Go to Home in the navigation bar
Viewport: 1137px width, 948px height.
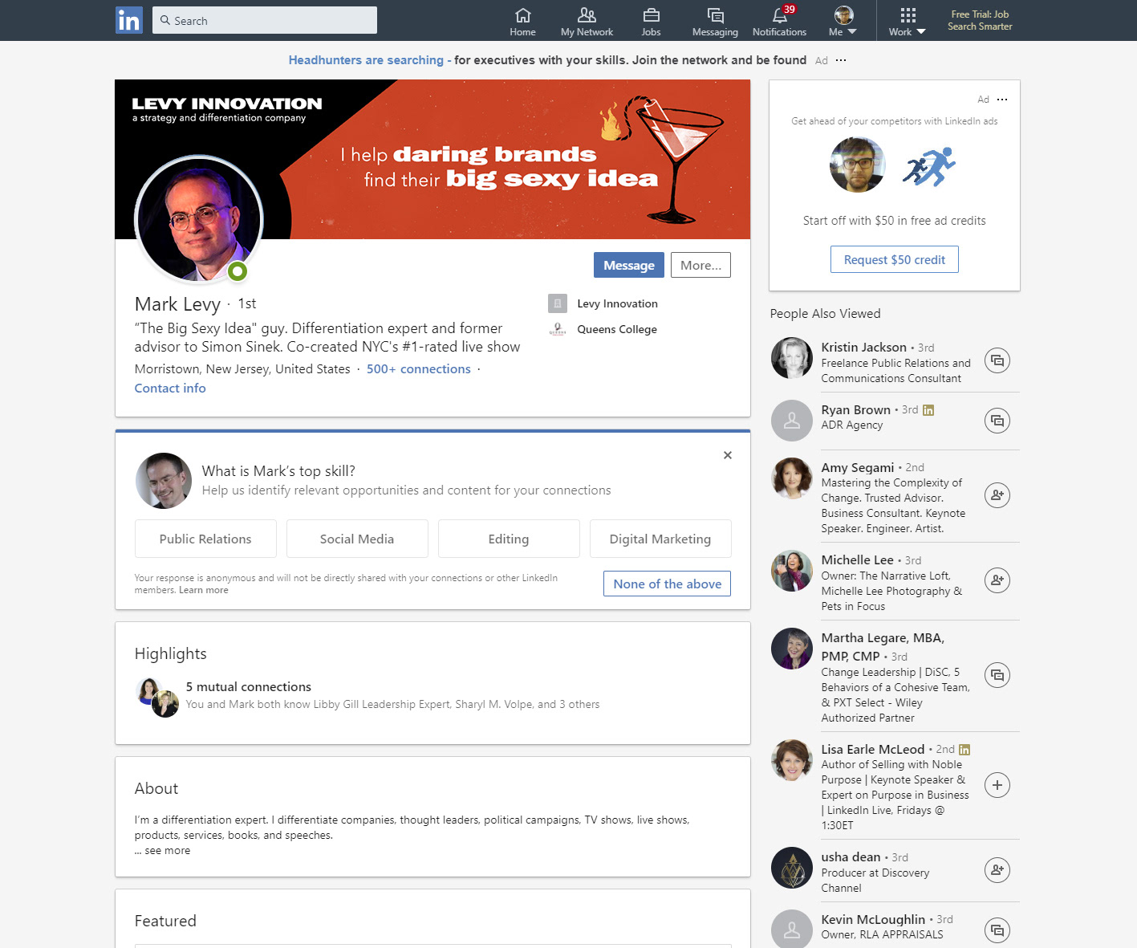[522, 22]
